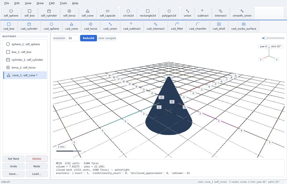This screenshot has height=184, width=287.
Task: Add a cad_cylinder primitive
Action: 29,26
